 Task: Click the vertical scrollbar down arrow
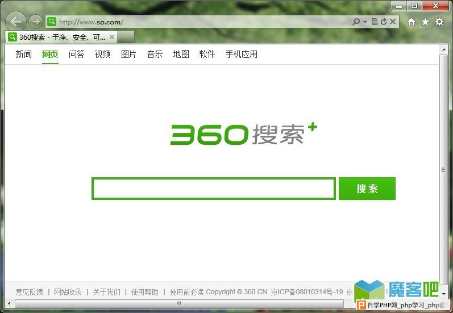(x=444, y=294)
